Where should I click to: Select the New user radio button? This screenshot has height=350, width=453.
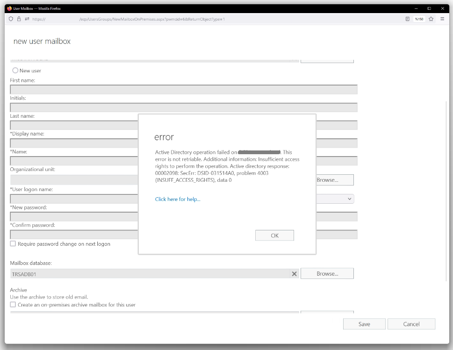click(15, 70)
